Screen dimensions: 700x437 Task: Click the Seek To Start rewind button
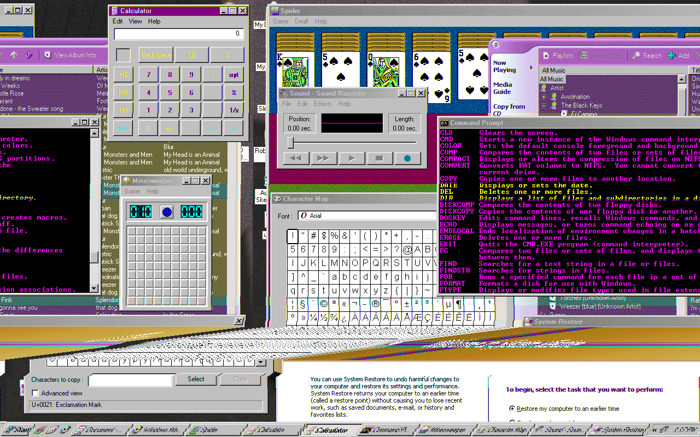point(296,158)
